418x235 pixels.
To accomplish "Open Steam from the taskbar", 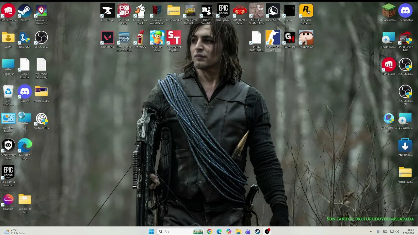I will [x=258, y=231].
